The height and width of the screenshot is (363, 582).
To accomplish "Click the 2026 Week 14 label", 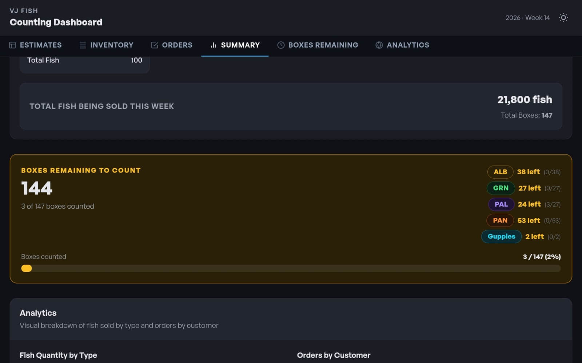I will (527, 18).
